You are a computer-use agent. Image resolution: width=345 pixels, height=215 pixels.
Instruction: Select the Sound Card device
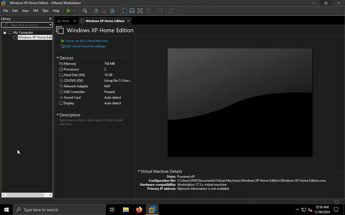pyautogui.click(x=95, y=98)
